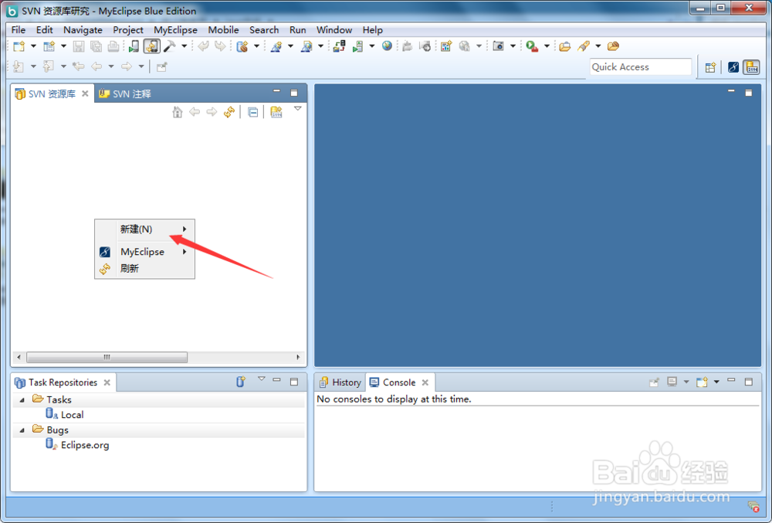This screenshot has width=772, height=523.
Task: Click the Quick Access search field
Action: tap(641, 67)
